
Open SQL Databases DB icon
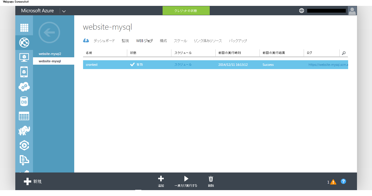24,101
